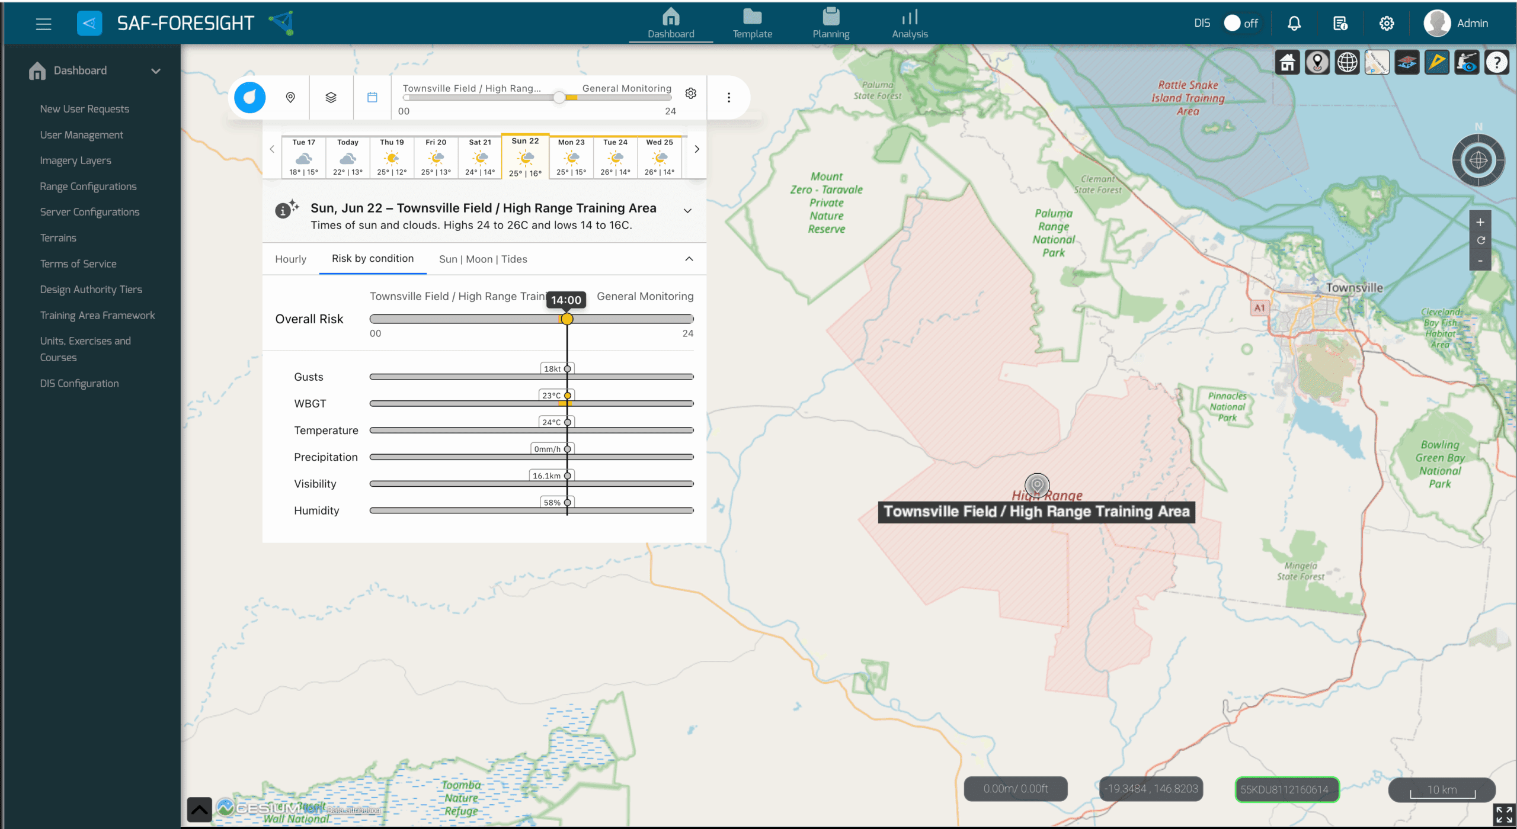Reset the map view rotation button
The image size is (1517, 829).
tap(1480, 240)
